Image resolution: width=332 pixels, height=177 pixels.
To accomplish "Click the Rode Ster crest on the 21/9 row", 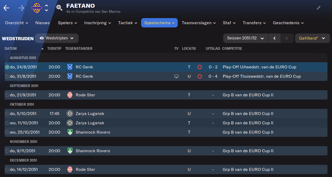I will (70, 95).
